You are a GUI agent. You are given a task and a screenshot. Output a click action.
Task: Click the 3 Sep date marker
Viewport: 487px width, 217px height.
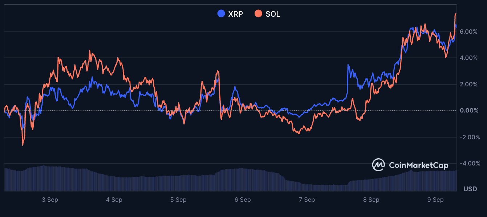[50, 200]
